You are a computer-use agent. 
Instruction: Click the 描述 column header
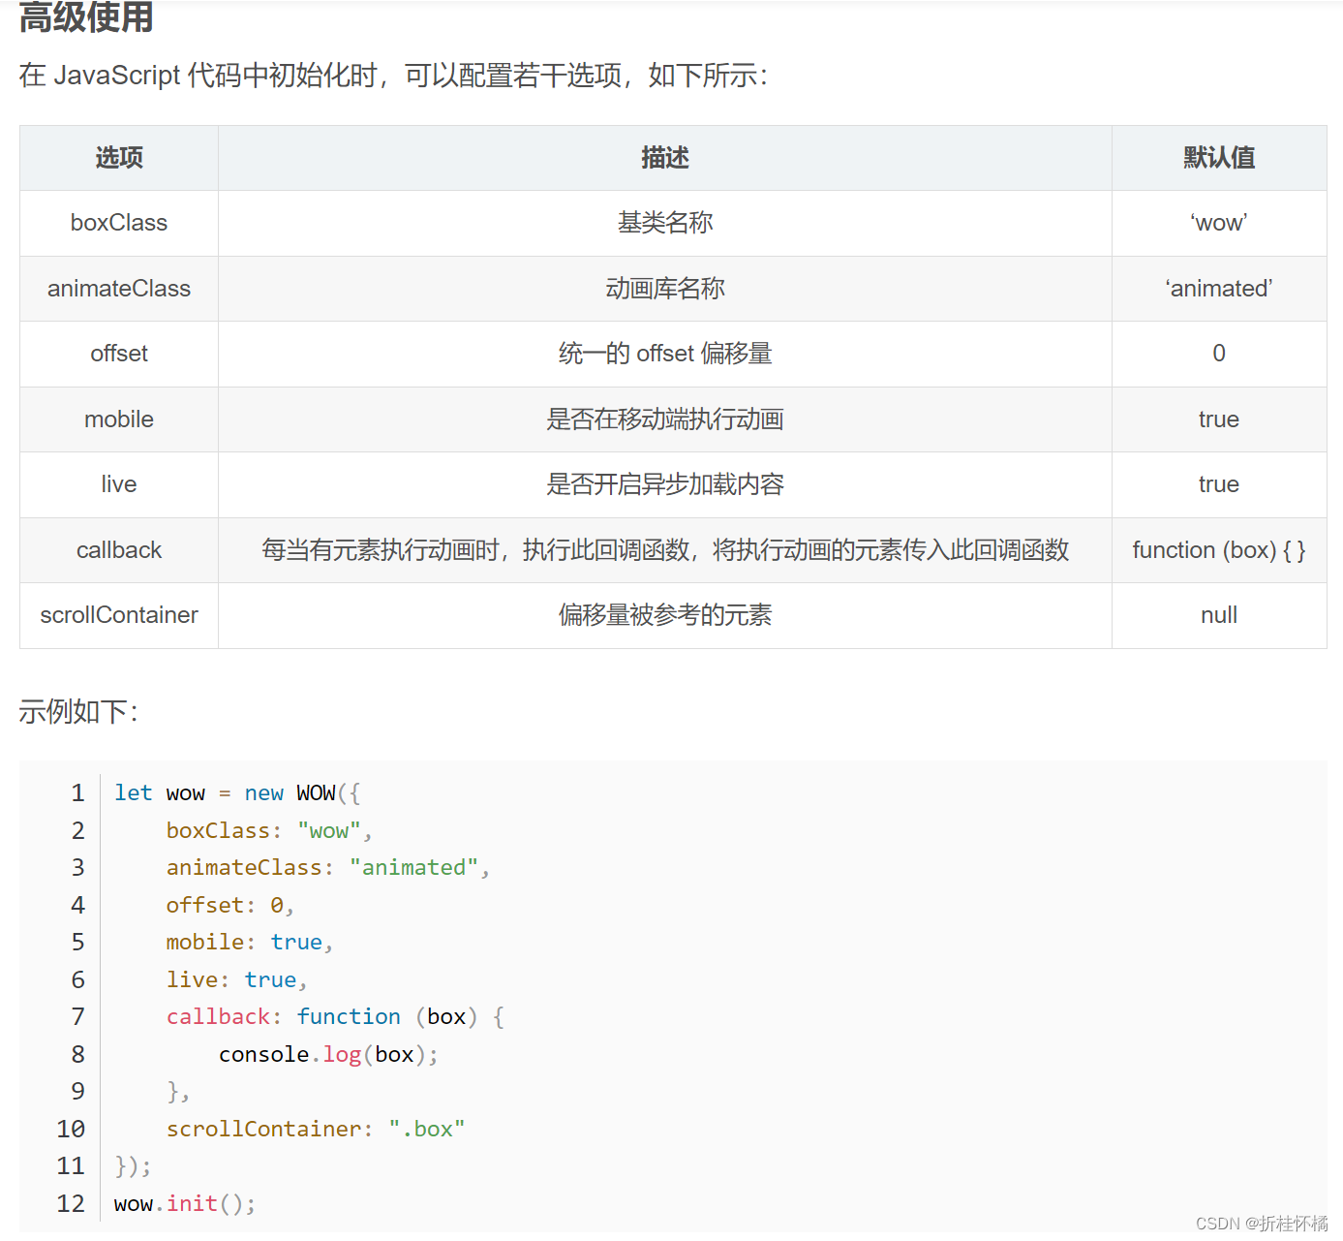(665, 158)
